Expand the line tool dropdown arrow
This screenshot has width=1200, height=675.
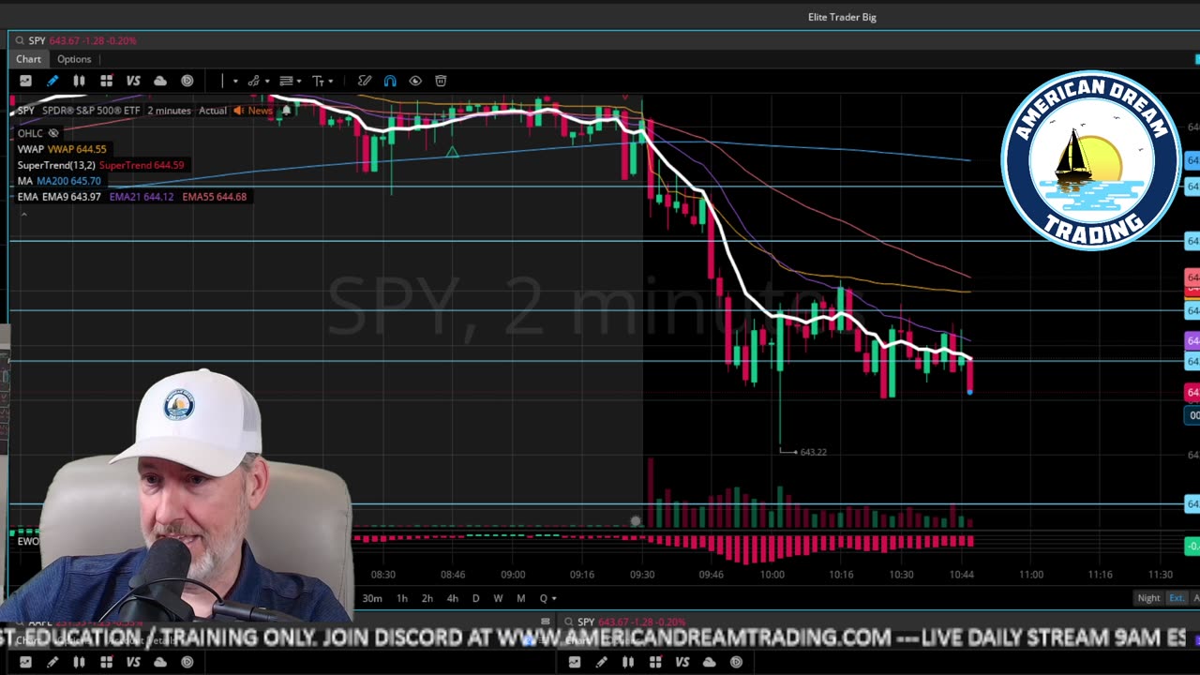tap(235, 82)
